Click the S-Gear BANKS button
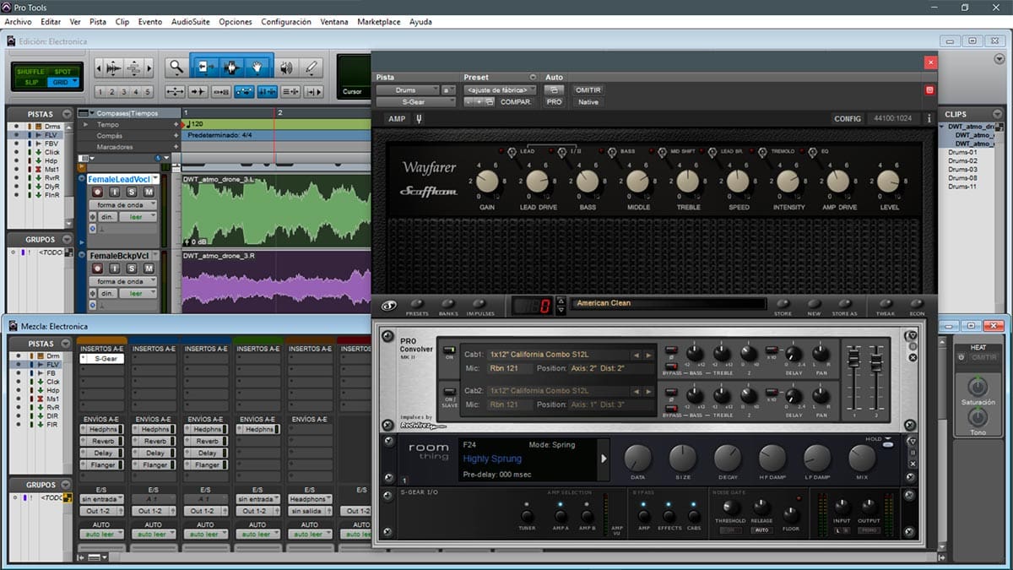Image resolution: width=1013 pixels, height=570 pixels. [447, 307]
